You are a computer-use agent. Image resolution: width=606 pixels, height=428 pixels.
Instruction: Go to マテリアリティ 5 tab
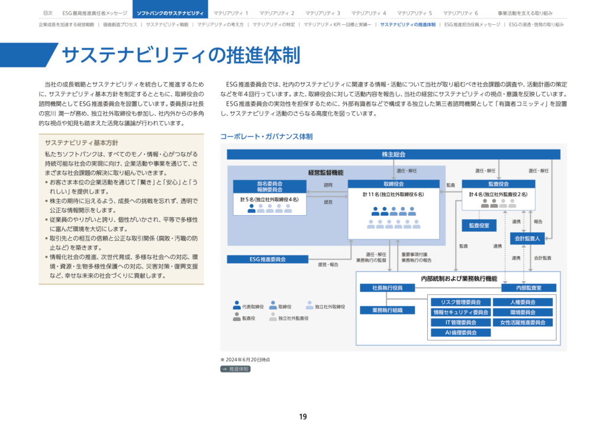point(415,13)
